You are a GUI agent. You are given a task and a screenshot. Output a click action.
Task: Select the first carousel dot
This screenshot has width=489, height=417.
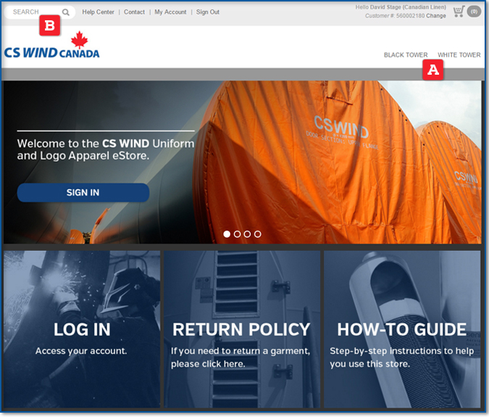pos(227,234)
